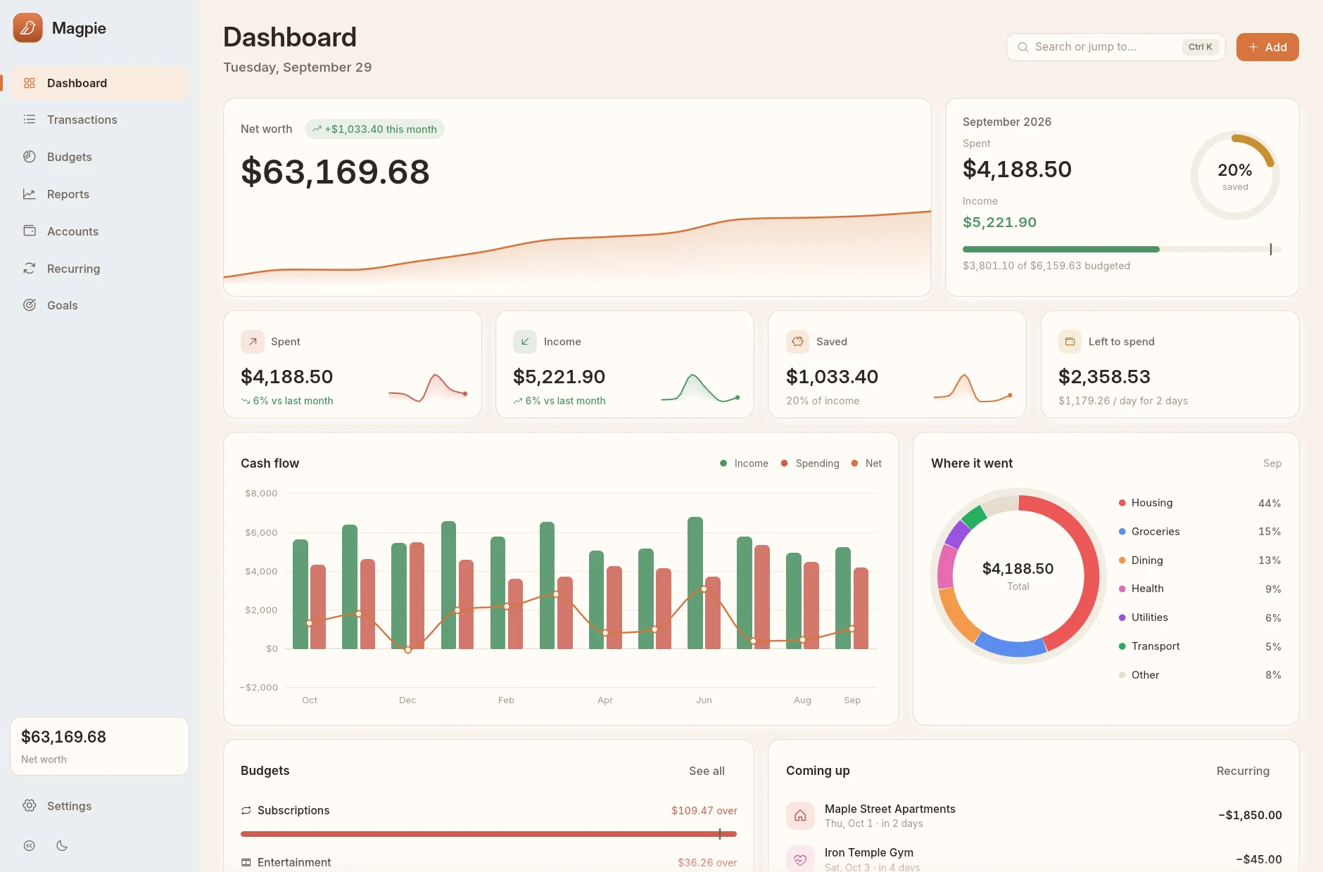Click the Budgets pie icon
The height and width of the screenshot is (872, 1323).
(x=30, y=157)
